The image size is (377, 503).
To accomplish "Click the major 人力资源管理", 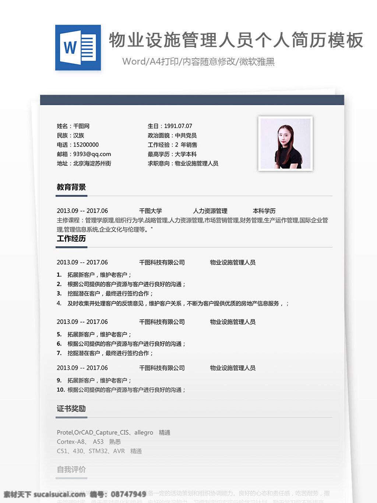I will click(210, 211).
